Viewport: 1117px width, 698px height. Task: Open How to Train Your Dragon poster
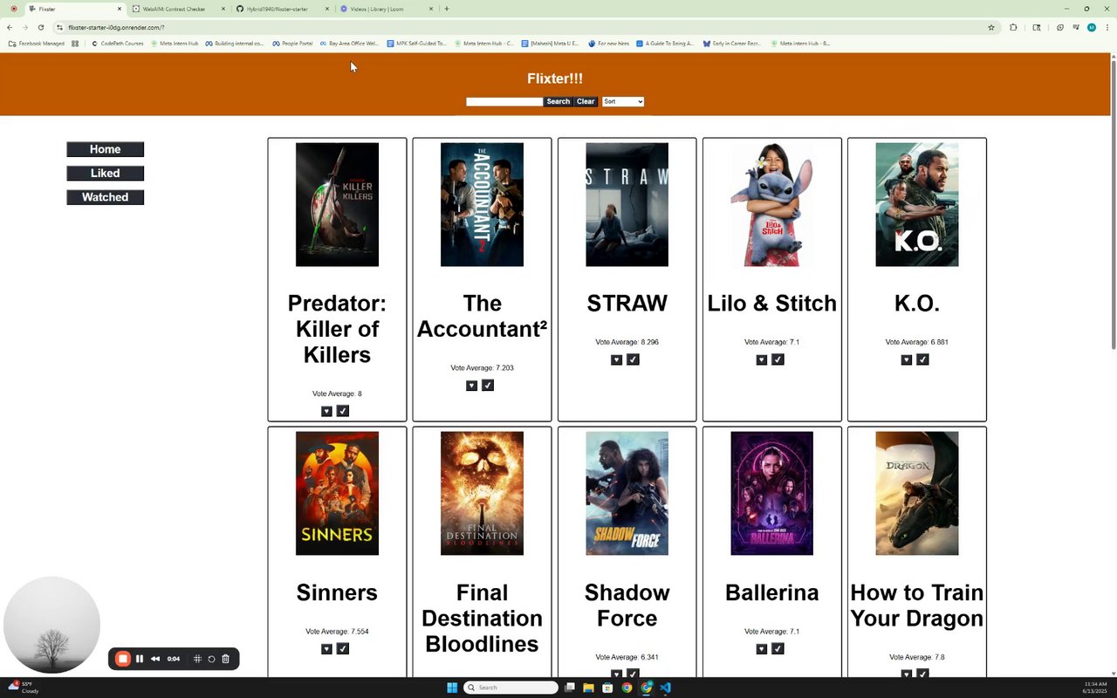[916, 494]
